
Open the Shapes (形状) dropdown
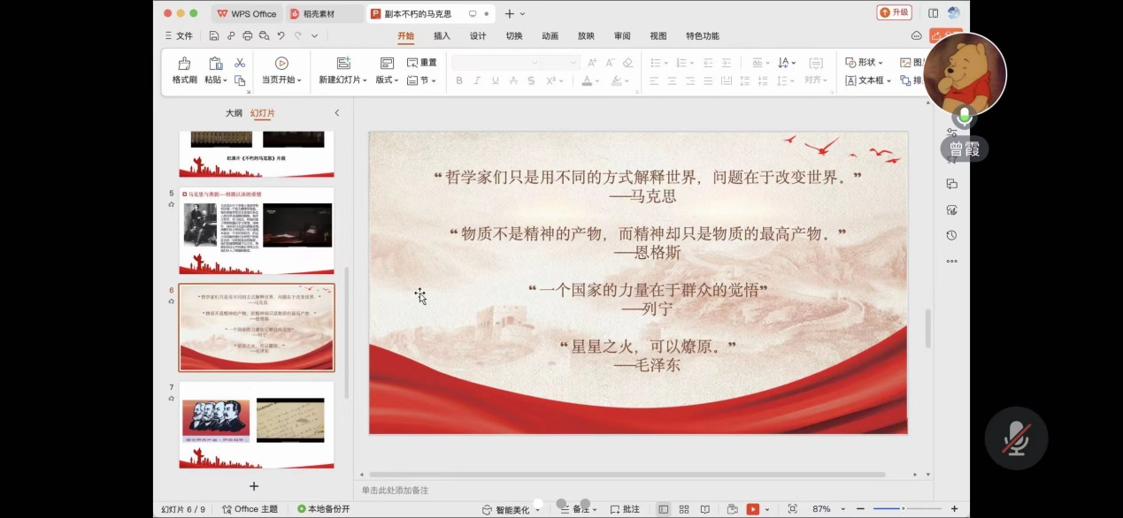tap(865, 63)
